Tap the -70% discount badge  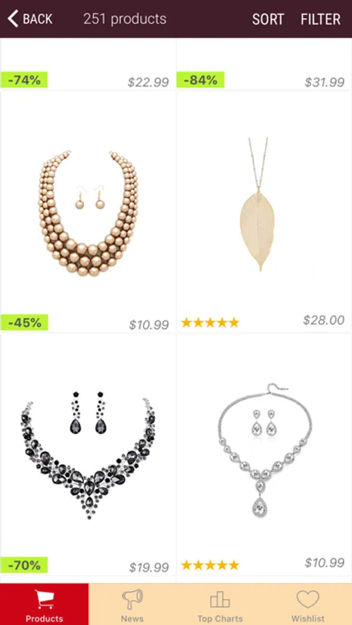pyautogui.click(x=24, y=565)
